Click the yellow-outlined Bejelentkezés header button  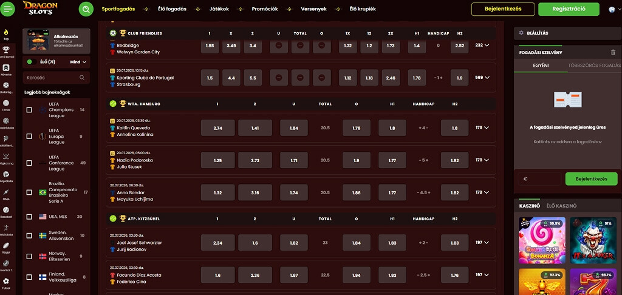point(503,9)
